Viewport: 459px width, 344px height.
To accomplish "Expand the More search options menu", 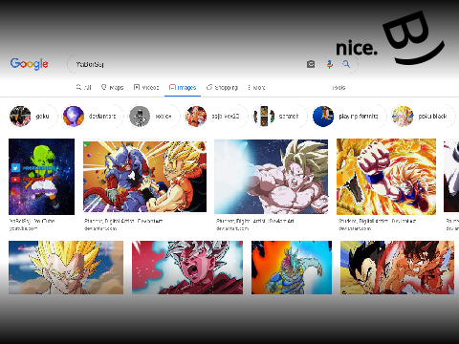I will (x=256, y=87).
